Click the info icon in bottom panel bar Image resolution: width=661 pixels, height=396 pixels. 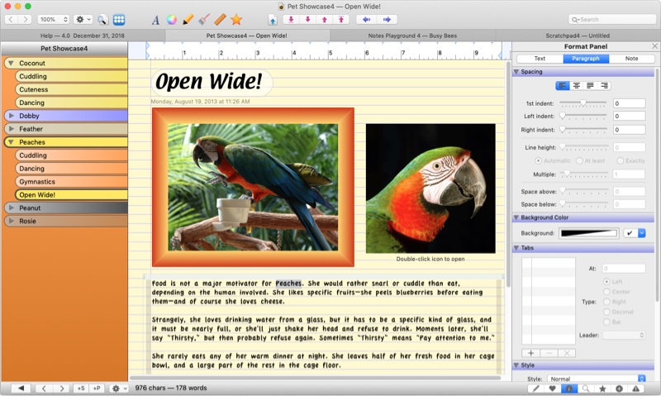click(x=568, y=389)
